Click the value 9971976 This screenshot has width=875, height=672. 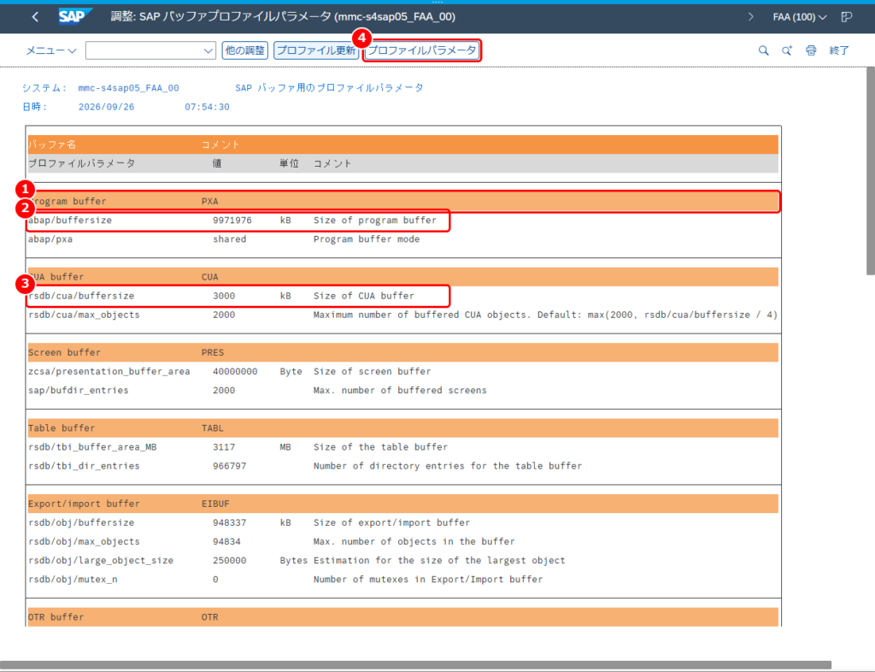point(232,220)
